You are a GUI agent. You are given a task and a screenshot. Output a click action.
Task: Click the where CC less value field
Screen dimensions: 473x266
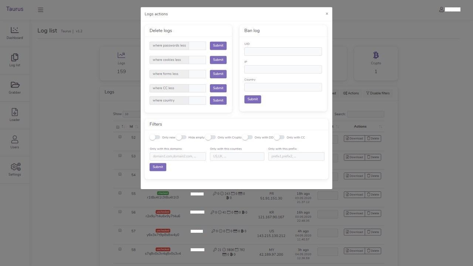click(197, 88)
